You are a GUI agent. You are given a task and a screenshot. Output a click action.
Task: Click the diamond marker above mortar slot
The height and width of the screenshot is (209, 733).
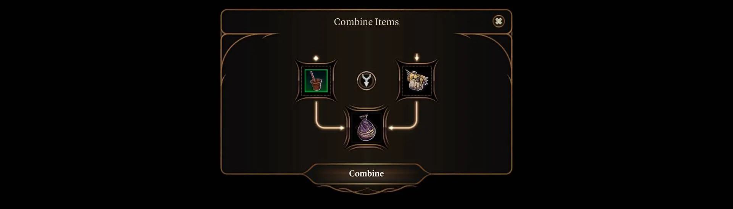pyautogui.click(x=316, y=58)
